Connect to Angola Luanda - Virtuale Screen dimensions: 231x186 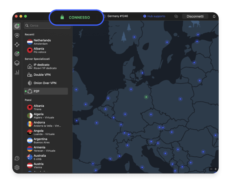[x=46, y=132]
